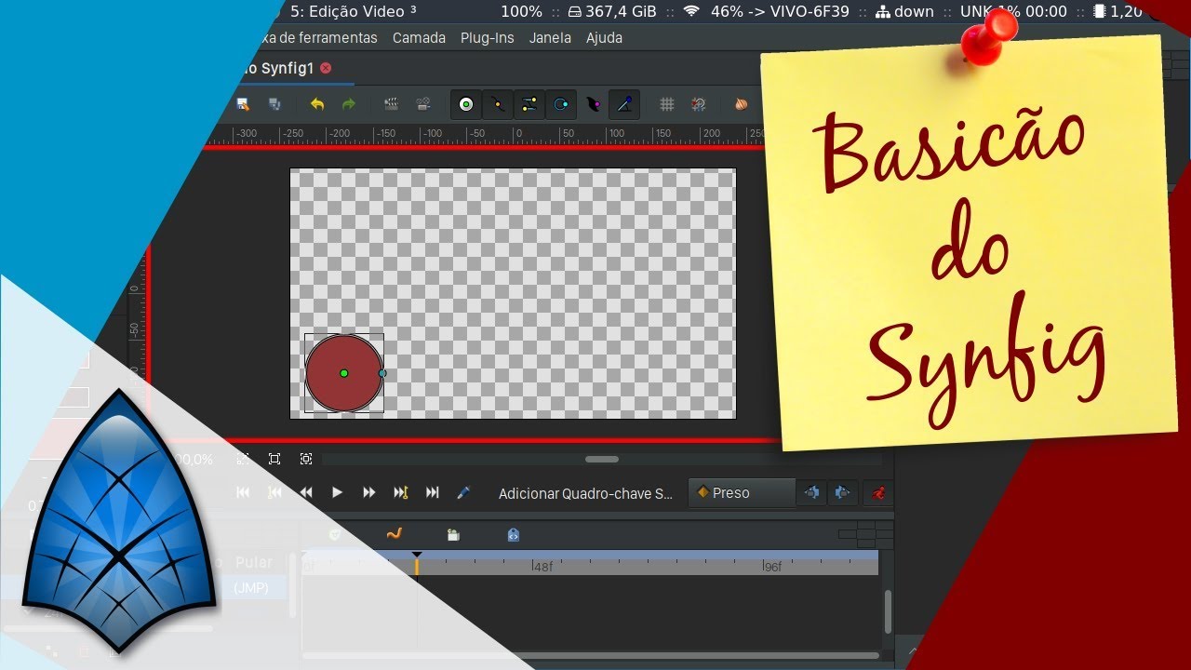The width and height of the screenshot is (1191, 670).
Task: Click the circle's blue radius handle
Action: [382, 373]
